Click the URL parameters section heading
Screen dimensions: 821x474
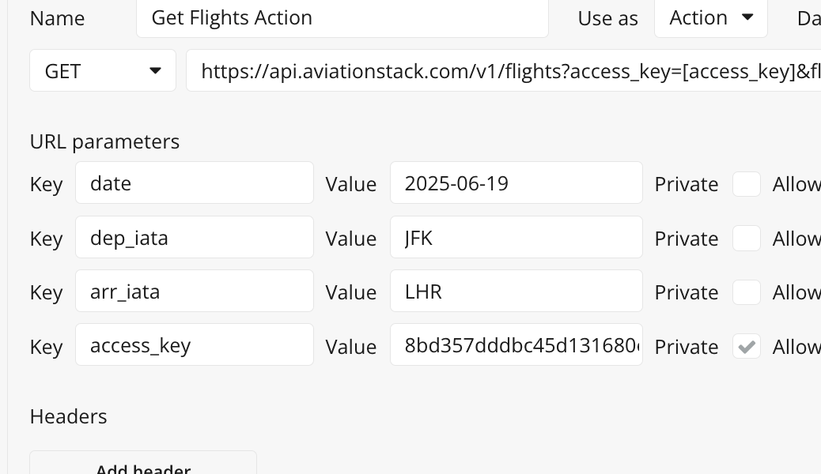click(x=104, y=141)
